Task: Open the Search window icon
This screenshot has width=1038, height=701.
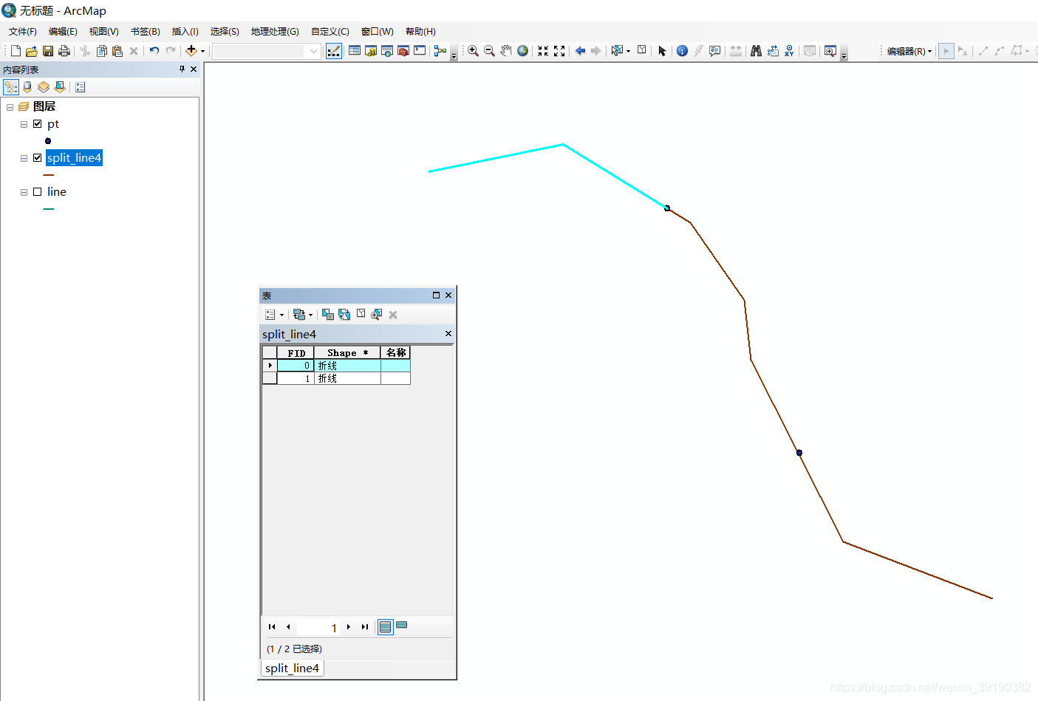Action: coord(387,51)
